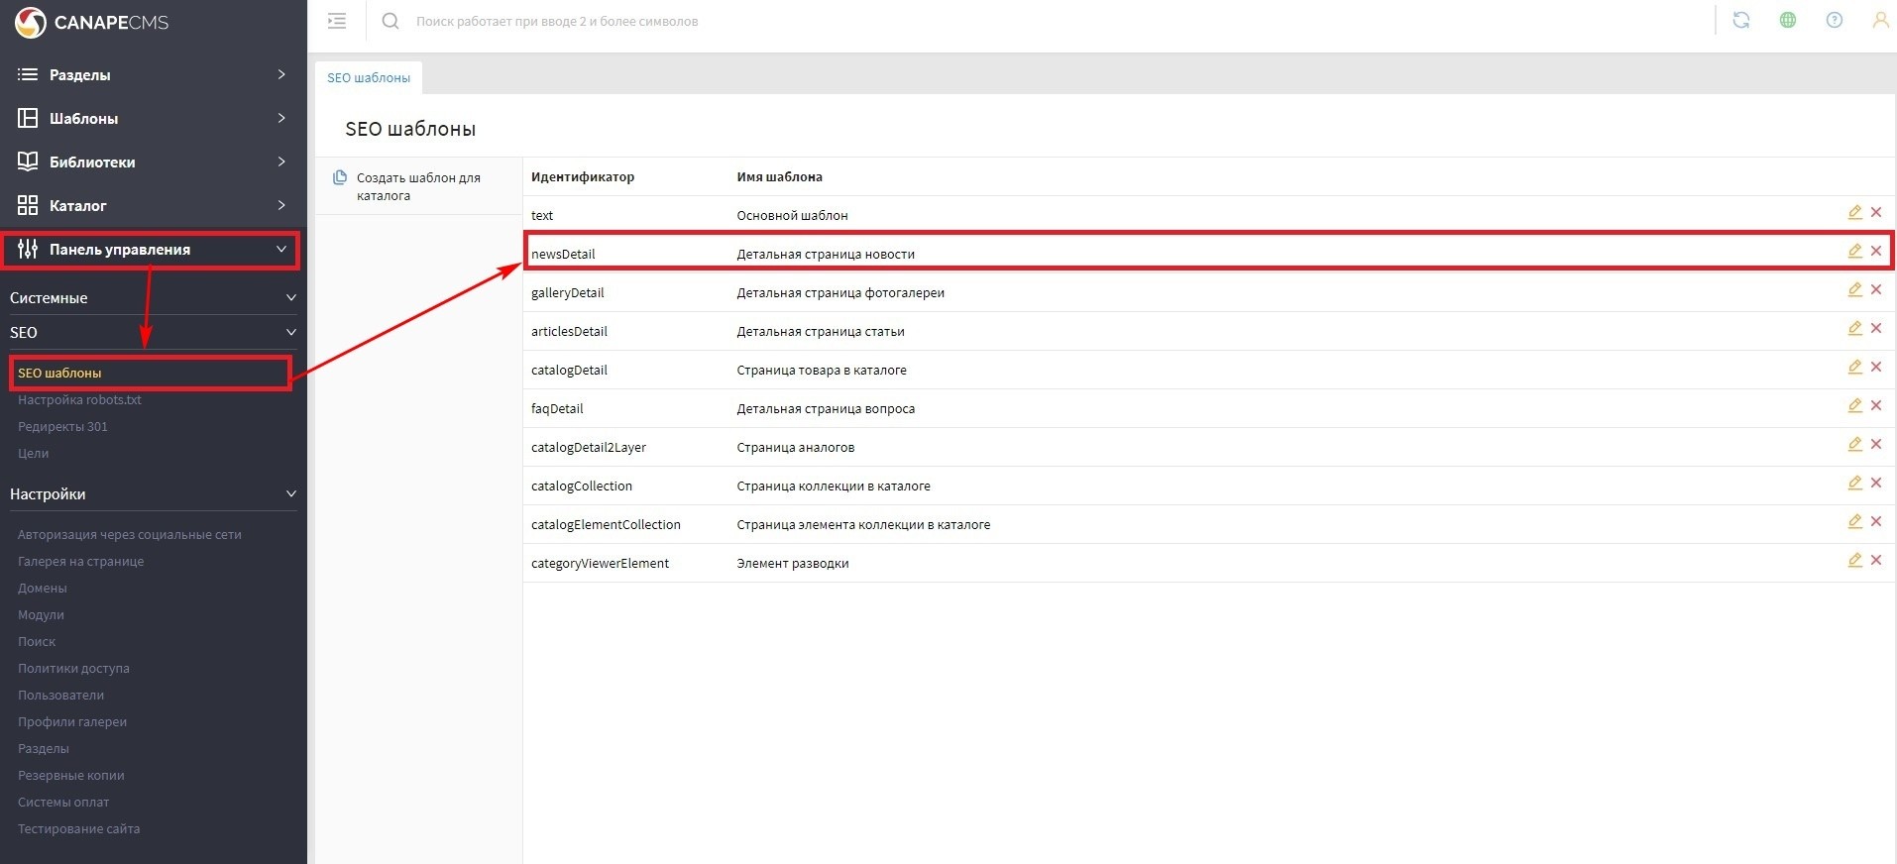Expand the Разделы menu section
The width and height of the screenshot is (1897, 864).
(151, 74)
